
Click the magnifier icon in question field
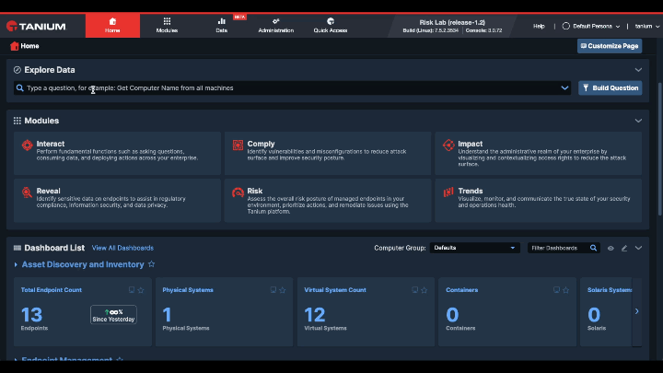tap(20, 88)
